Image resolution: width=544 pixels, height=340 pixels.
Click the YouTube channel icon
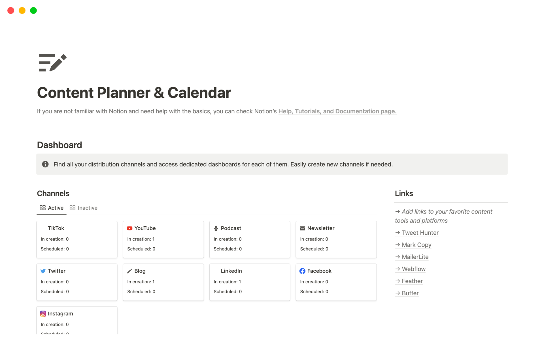pyautogui.click(x=129, y=228)
